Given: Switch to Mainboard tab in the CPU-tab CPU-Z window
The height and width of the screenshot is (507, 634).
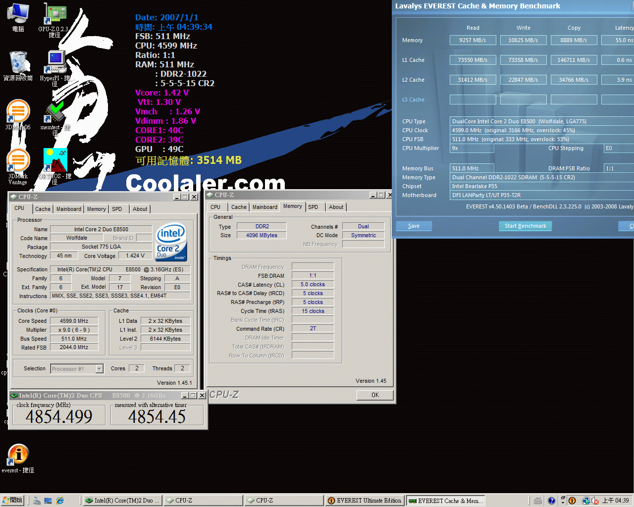Looking at the screenshot, I should point(69,209).
